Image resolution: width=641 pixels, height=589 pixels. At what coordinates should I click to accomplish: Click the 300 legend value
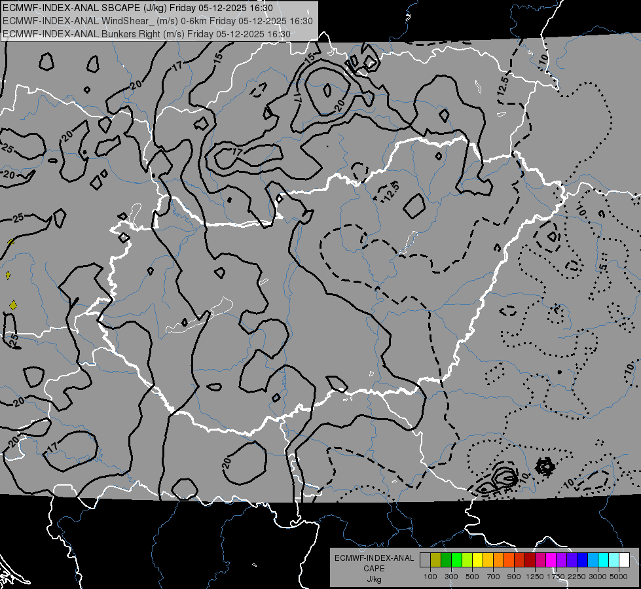click(x=451, y=577)
